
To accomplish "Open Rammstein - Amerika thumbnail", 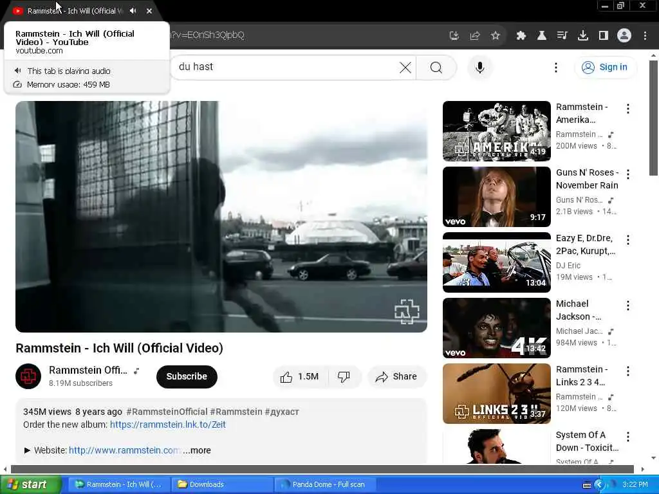I will click(497, 131).
